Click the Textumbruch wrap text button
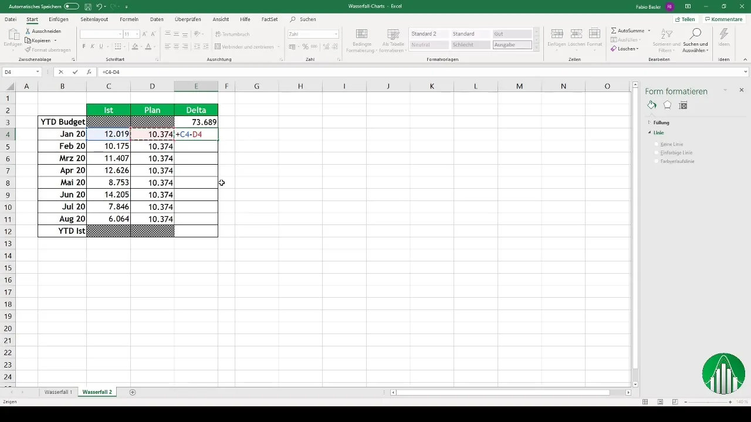The image size is (751, 422). [232, 34]
